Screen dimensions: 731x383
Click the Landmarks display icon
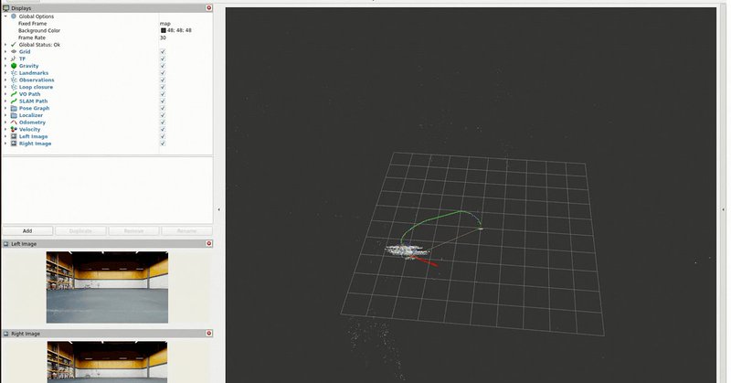14,73
